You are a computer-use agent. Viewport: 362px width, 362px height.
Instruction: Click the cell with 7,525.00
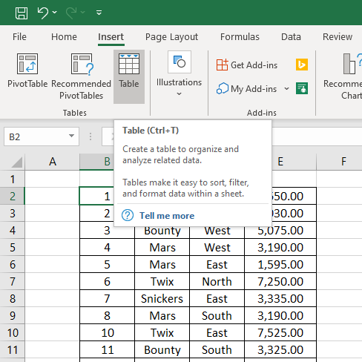280,332
